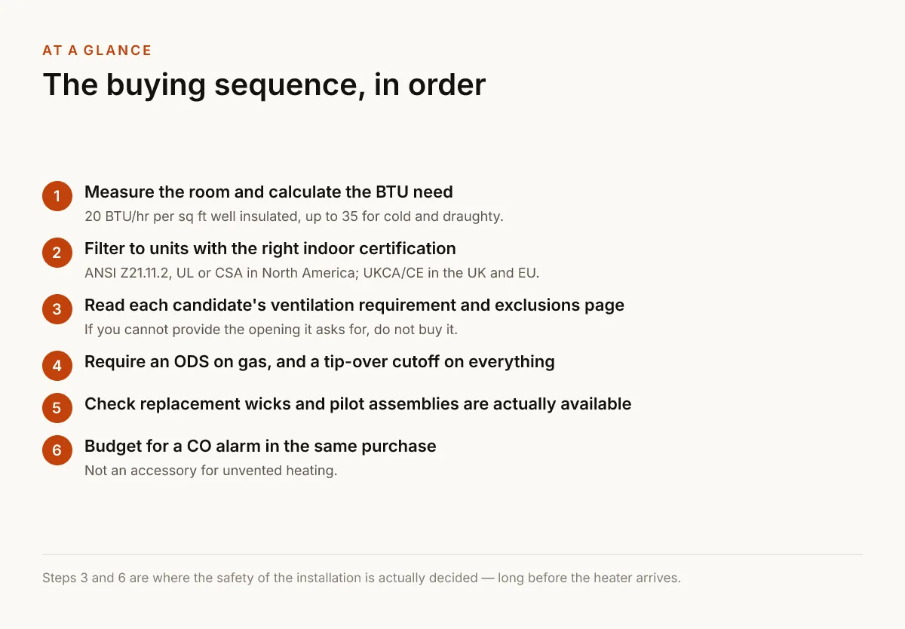Viewport: 905px width, 629px height.
Task: Click the 'The buying sequence, in order' heading
Action: pyautogui.click(x=264, y=84)
